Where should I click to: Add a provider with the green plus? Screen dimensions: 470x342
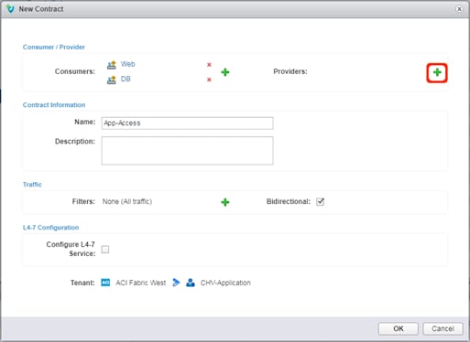pyautogui.click(x=437, y=72)
